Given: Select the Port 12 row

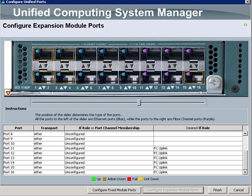Looking at the screenshot, I should [123, 153].
